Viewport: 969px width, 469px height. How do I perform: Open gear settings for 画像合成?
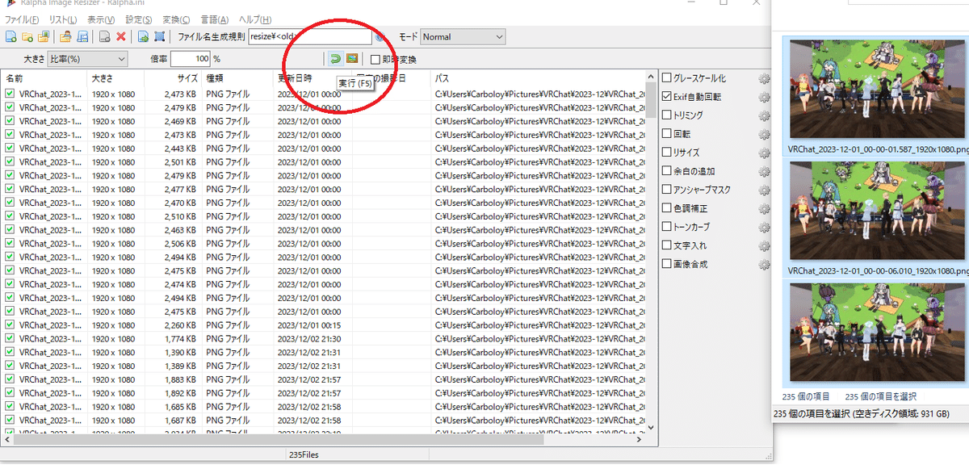[x=764, y=264]
